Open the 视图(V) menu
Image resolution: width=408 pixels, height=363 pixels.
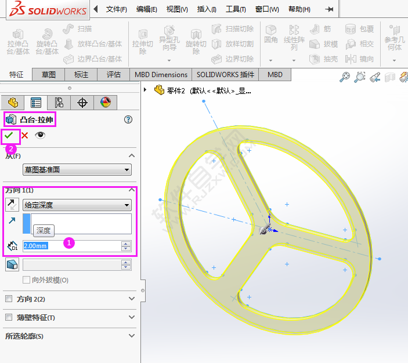177,9
